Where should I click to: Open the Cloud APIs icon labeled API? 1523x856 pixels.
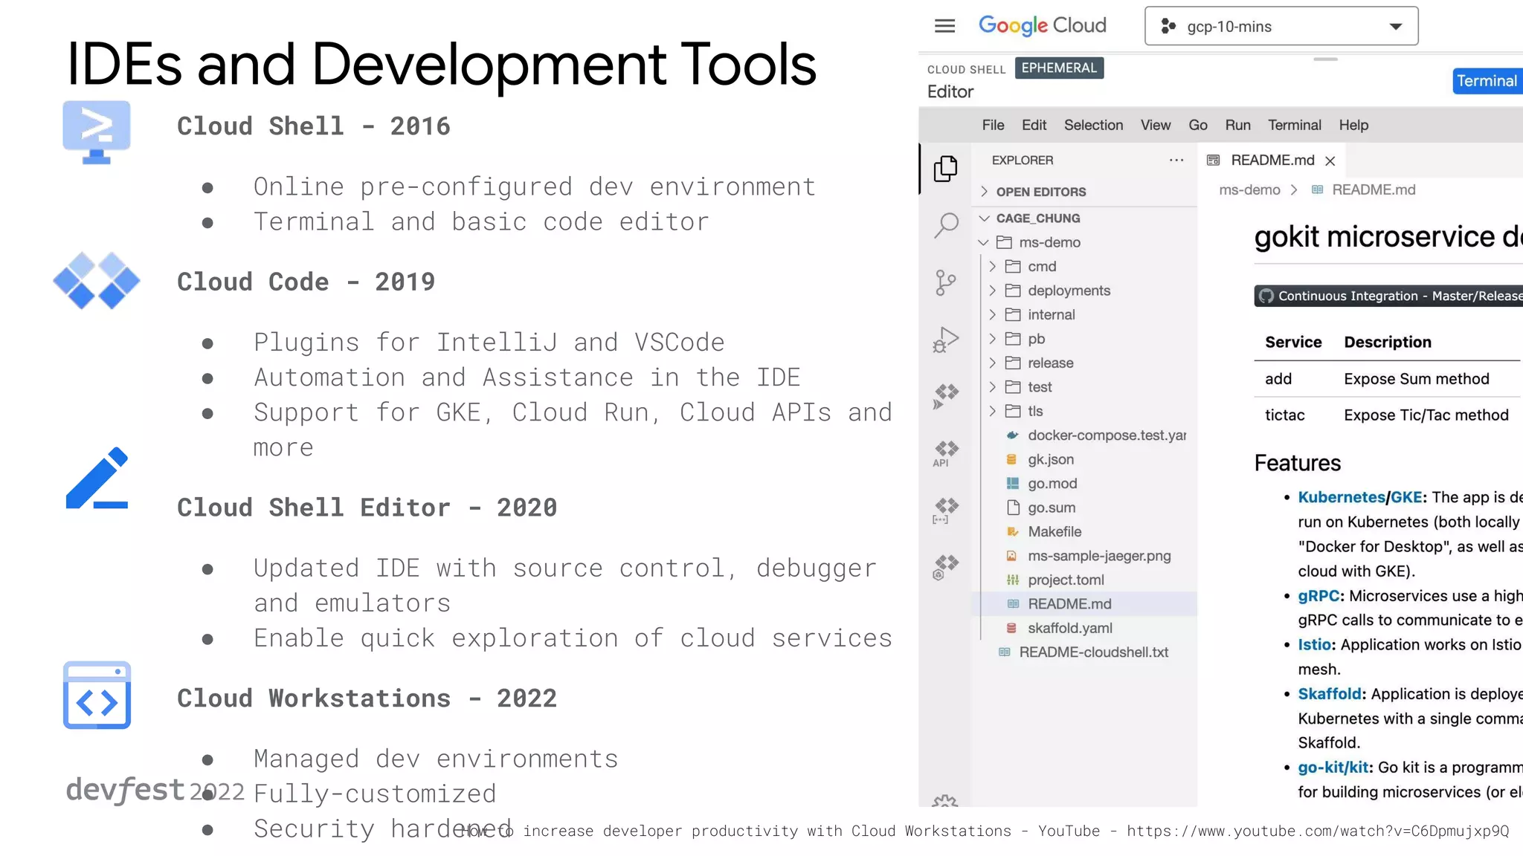click(x=946, y=453)
